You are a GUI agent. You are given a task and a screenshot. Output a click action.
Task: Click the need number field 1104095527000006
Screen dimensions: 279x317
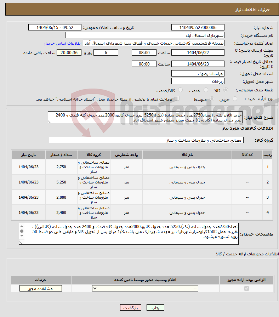198,28
